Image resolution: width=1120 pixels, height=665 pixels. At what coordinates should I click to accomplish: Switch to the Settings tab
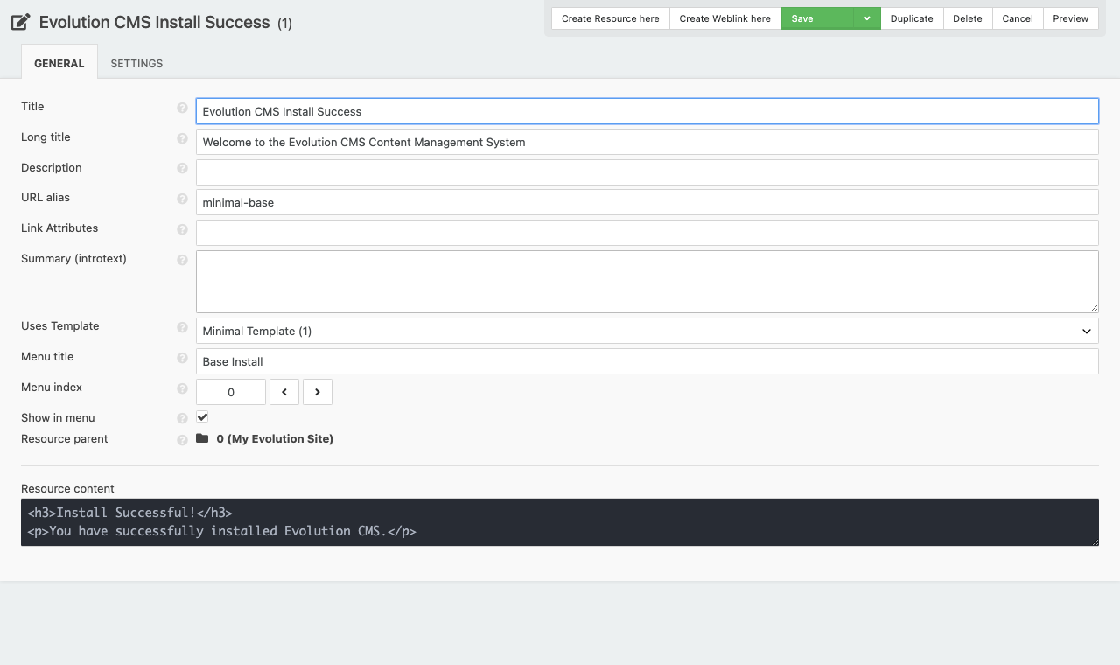136,63
